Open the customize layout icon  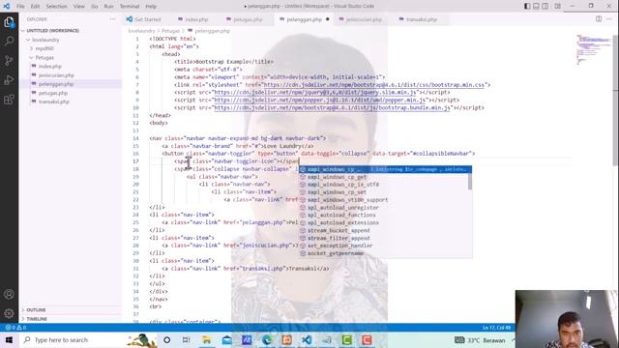coord(557,6)
